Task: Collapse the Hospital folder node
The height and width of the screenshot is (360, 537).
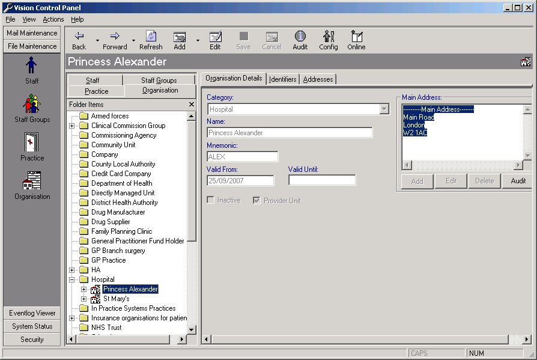Action: coord(72,279)
